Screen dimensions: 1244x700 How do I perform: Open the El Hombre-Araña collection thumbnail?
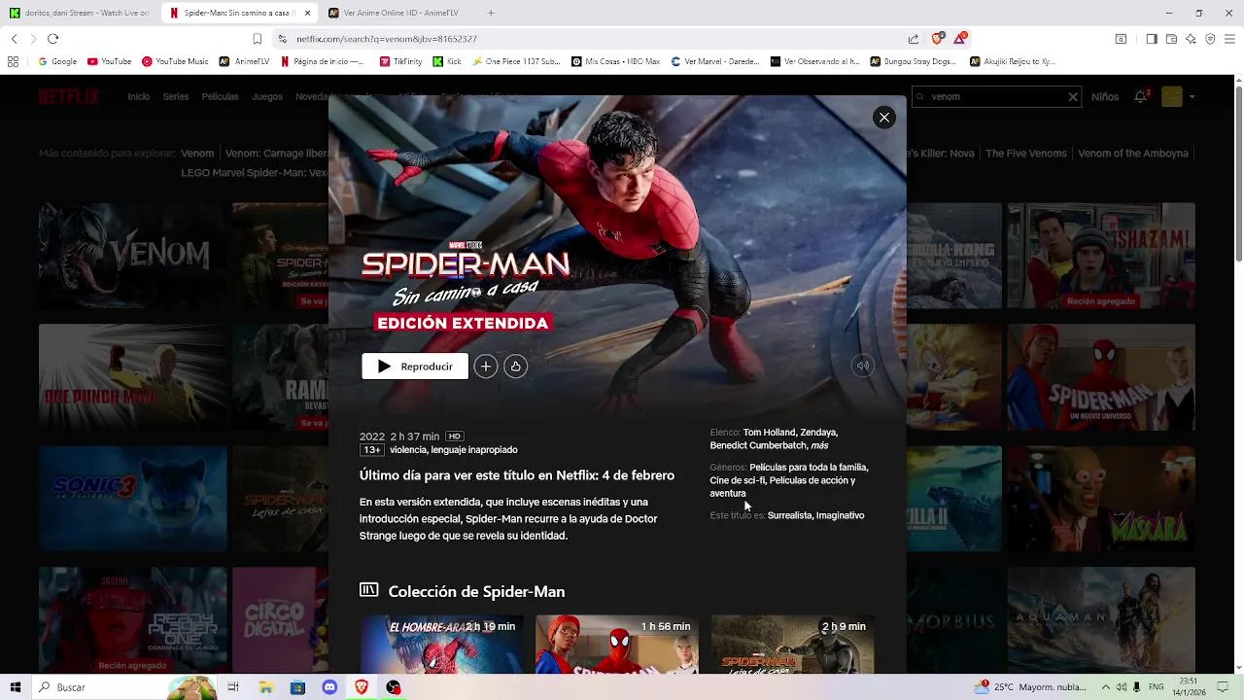pyautogui.click(x=441, y=644)
